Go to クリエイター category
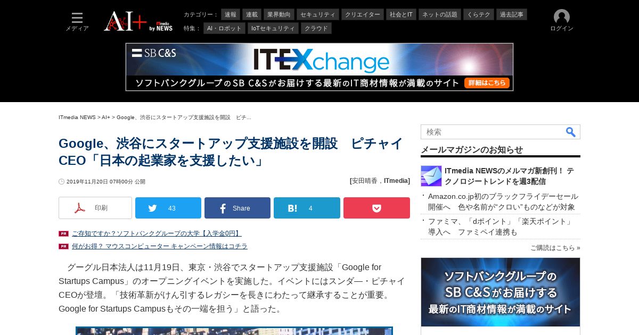The height and width of the screenshot is (335, 639). click(x=363, y=14)
